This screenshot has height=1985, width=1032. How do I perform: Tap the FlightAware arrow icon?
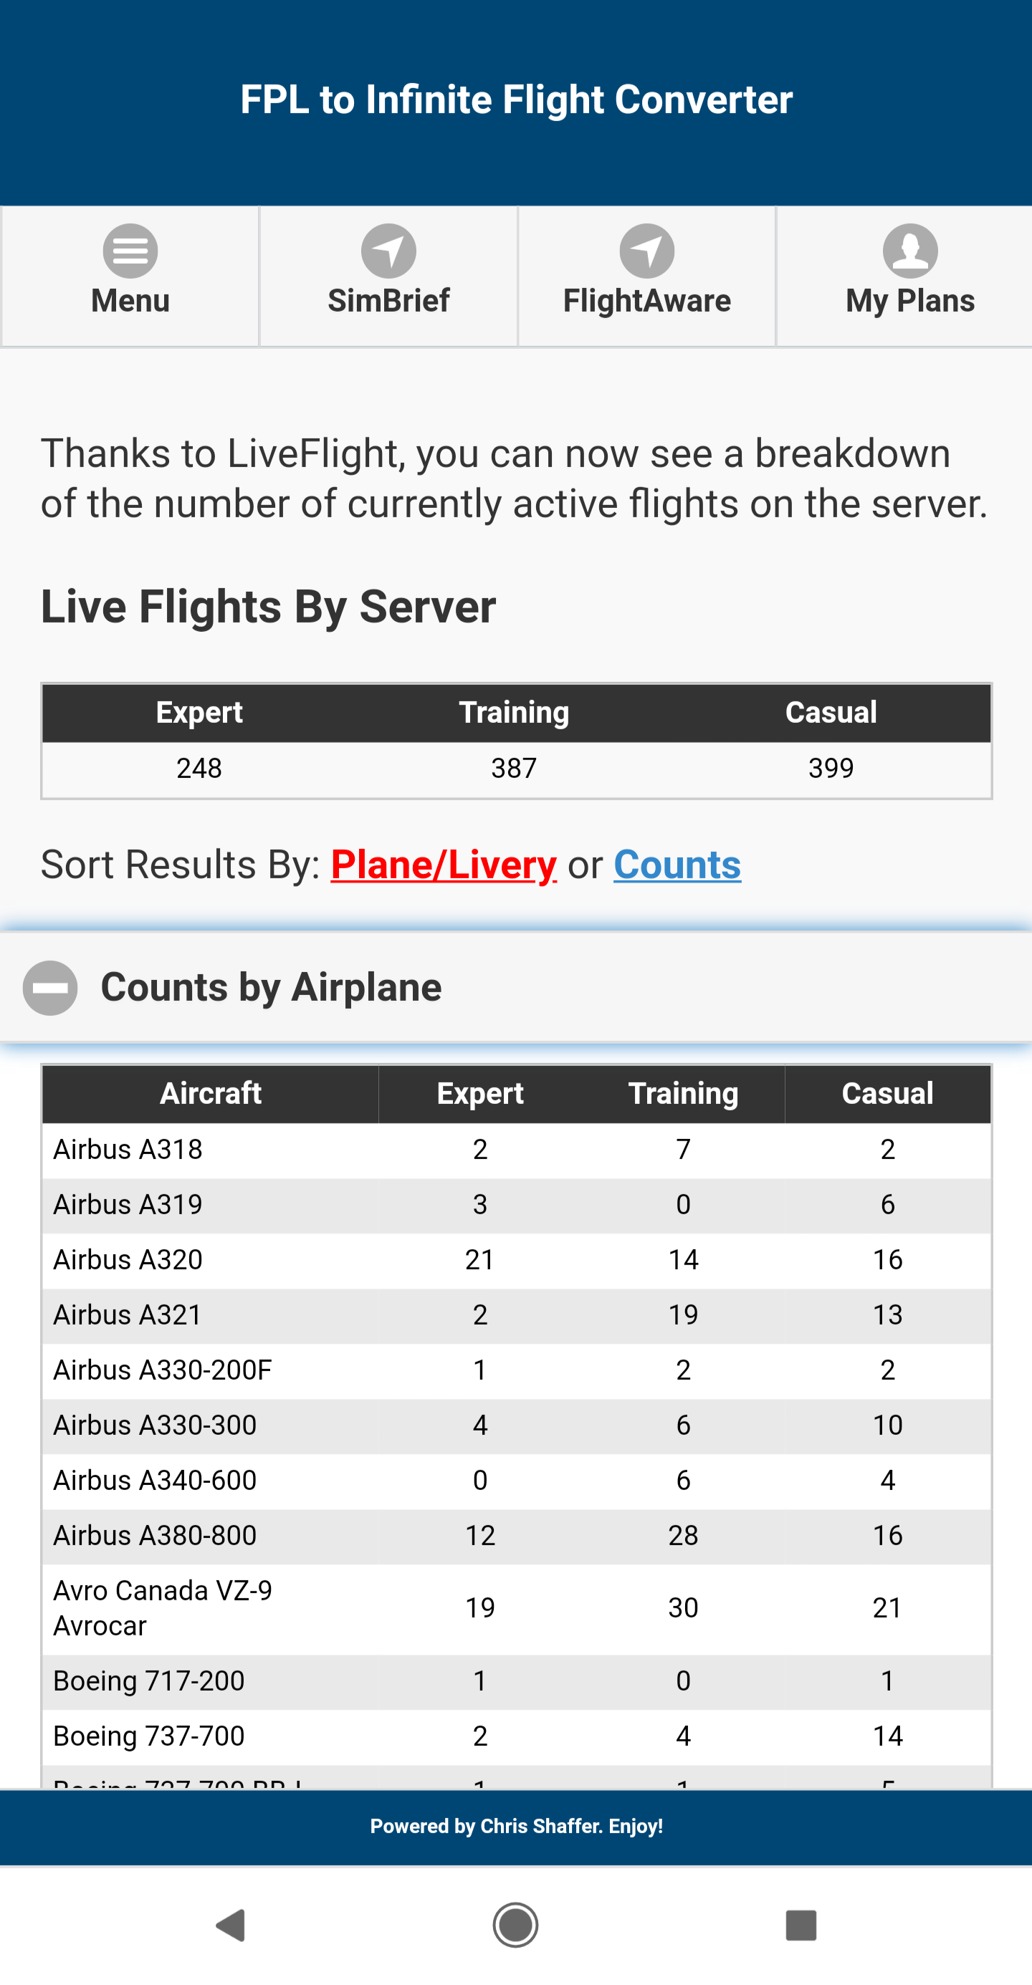[x=646, y=251]
